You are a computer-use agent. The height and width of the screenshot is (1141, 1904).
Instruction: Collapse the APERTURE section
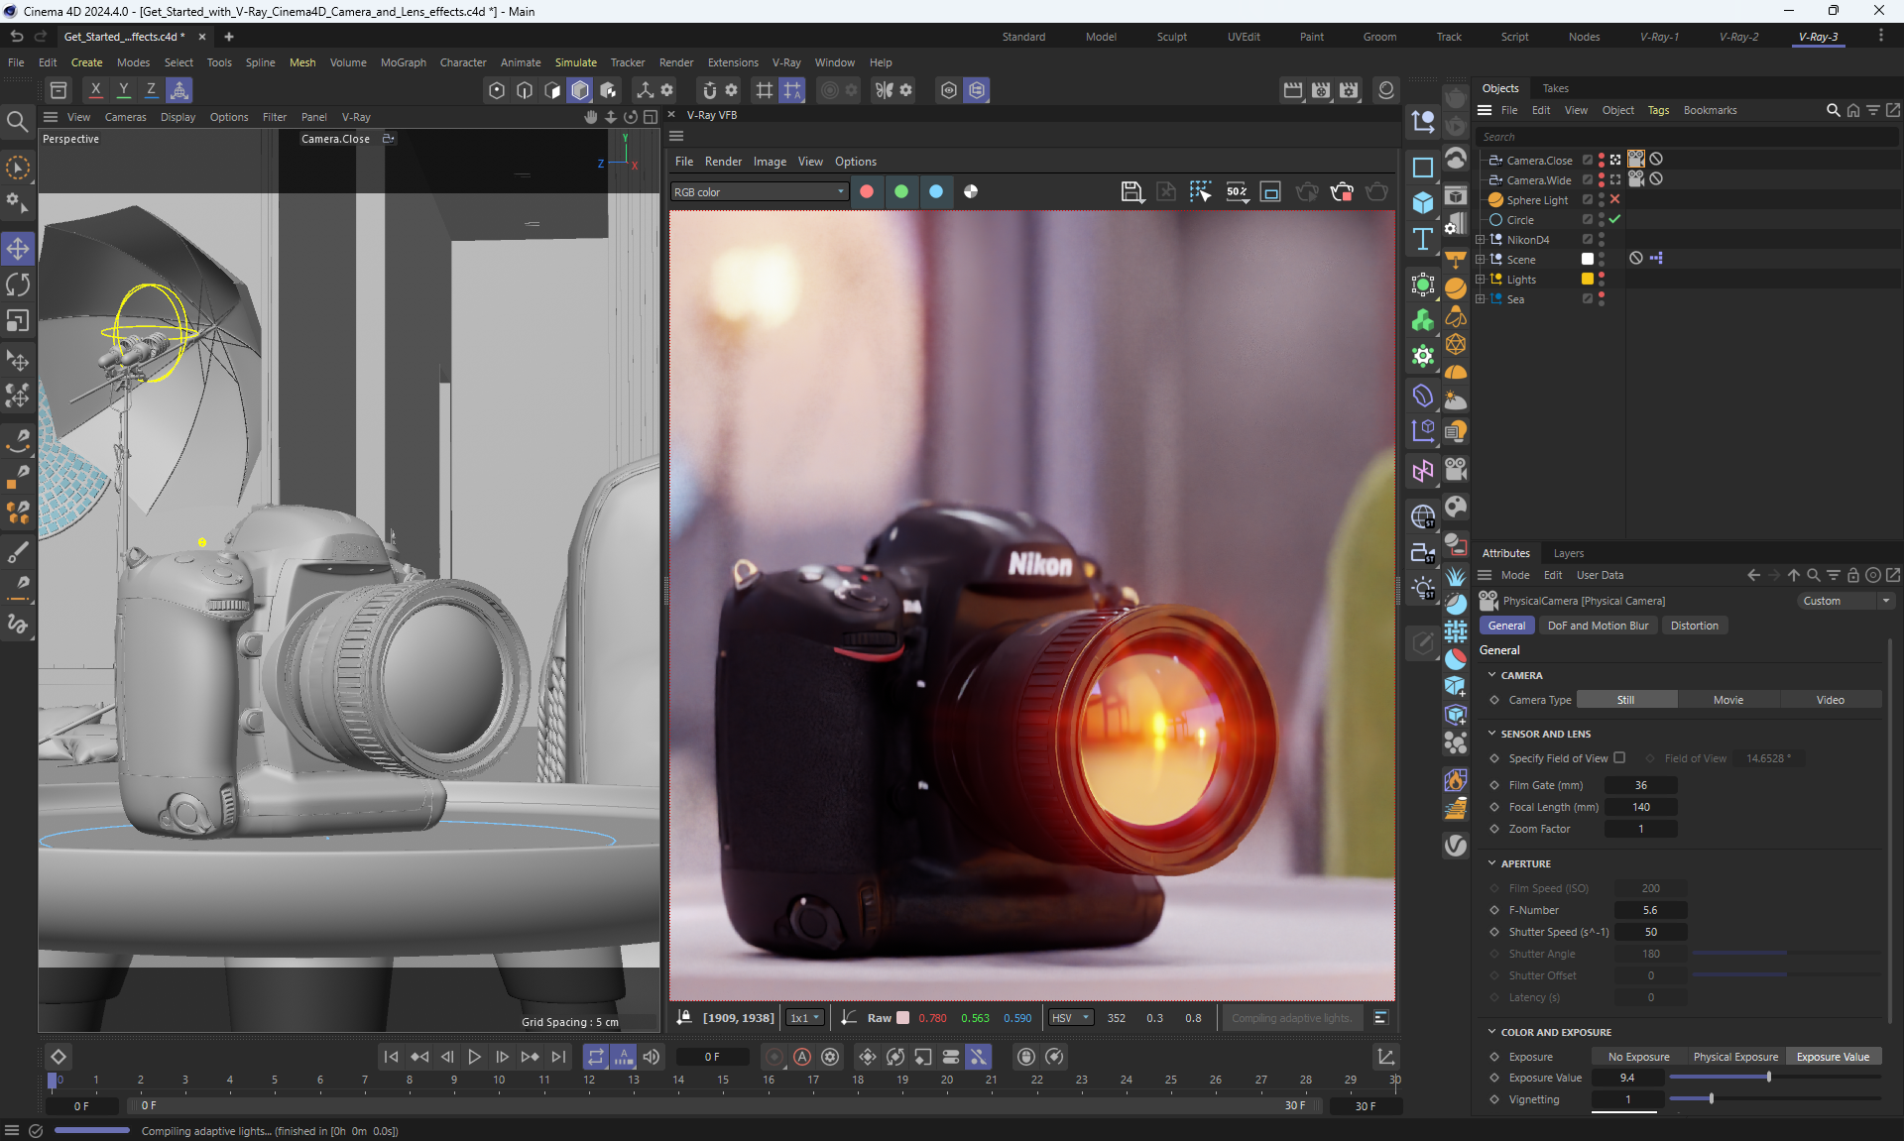(x=1491, y=863)
